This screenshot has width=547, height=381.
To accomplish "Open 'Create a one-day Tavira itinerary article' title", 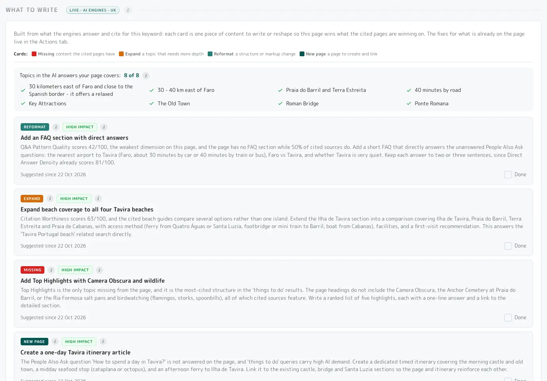I will [x=75, y=352].
